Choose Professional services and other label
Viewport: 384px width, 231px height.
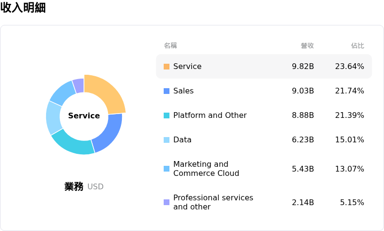[213, 202]
